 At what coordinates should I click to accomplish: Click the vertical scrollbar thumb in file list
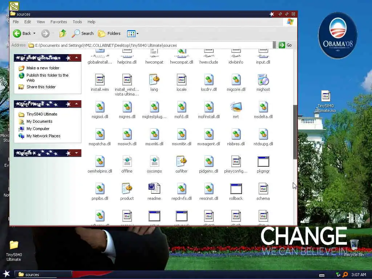[x=295, y=132]
